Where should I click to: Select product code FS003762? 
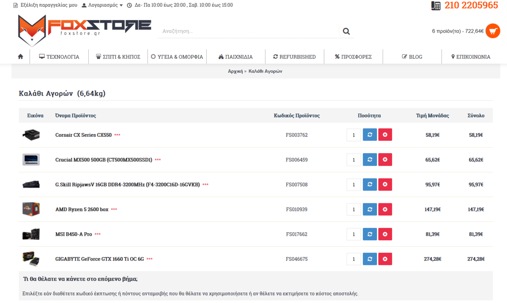[x=297, y=135]
